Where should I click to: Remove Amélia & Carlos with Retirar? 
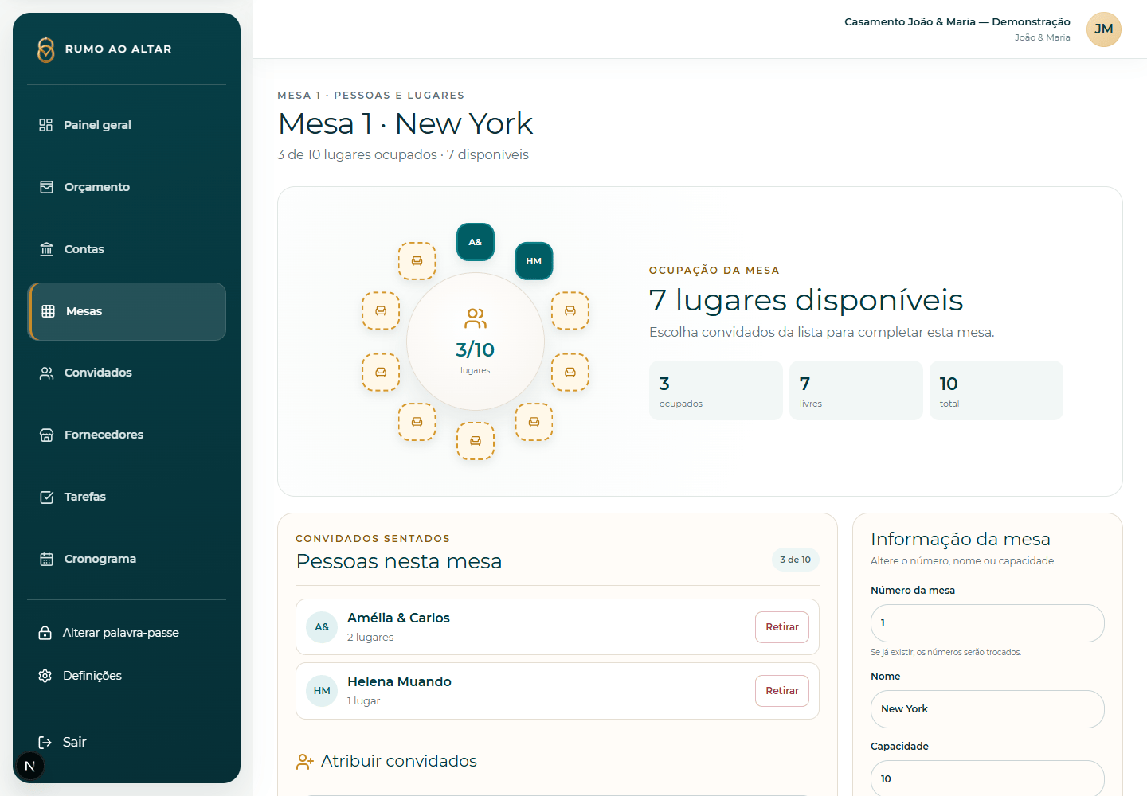[x=782, y=627]
